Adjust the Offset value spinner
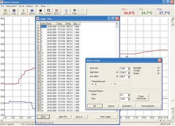 pyautogui.click(x=129, y=95)
